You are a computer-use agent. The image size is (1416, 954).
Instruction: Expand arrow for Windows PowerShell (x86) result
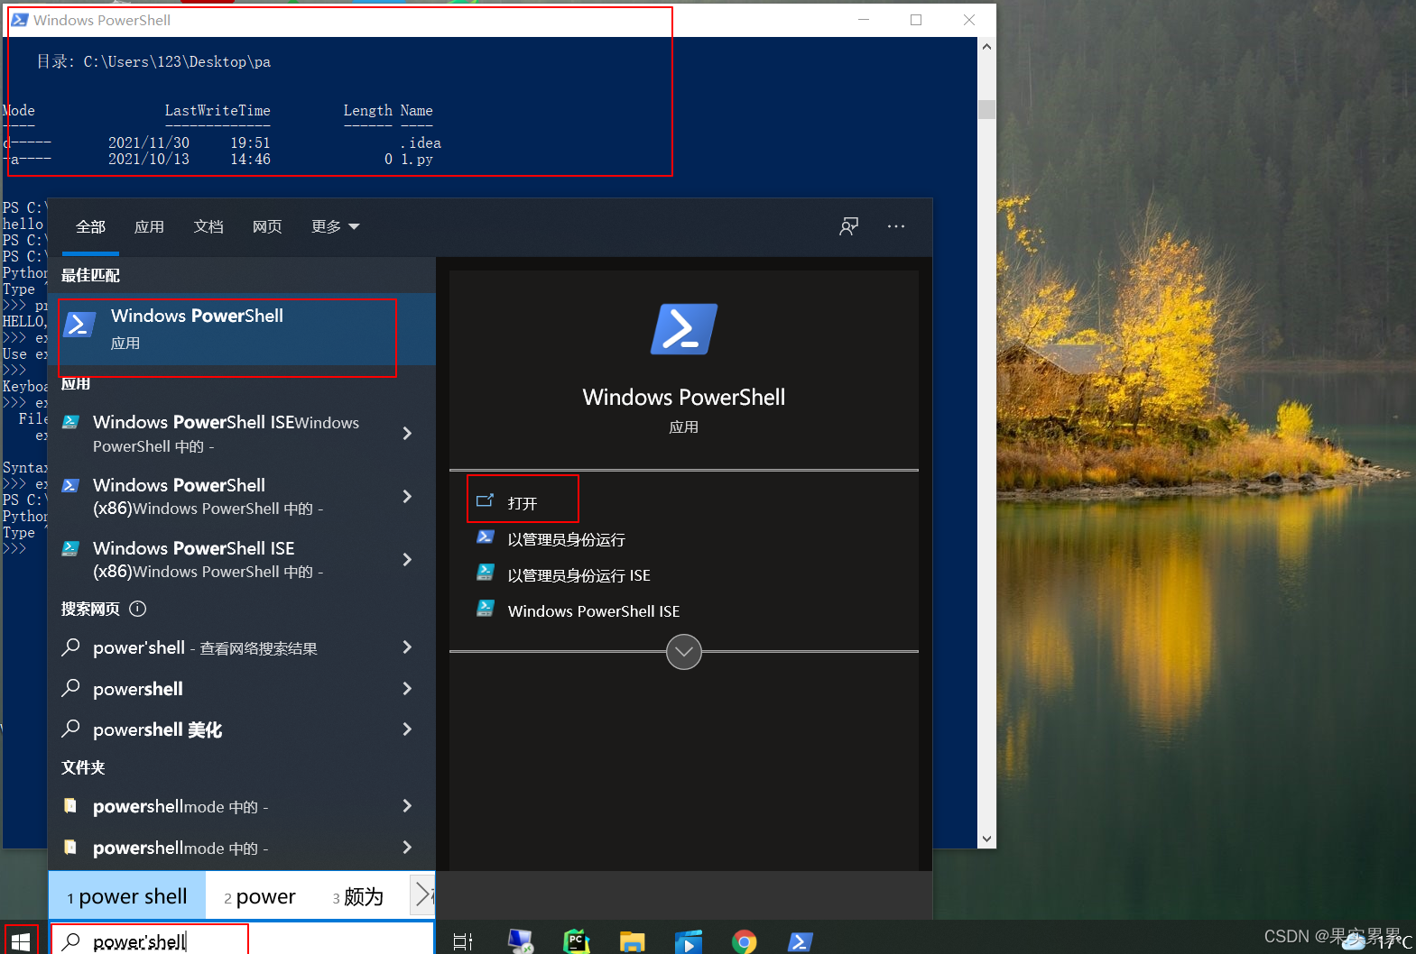pyautogui.click(x=407, y=497)
